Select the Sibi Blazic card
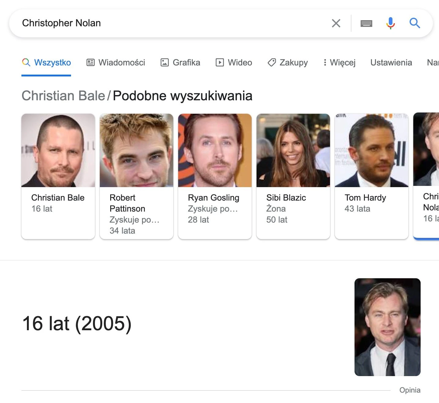439x403 pixels. pyautogui.click(x=293, y=176)
